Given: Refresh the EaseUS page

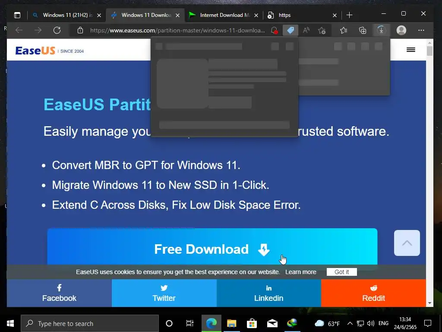Looking at the screenshot, I should pyautogui.click(x=57, y=30).
